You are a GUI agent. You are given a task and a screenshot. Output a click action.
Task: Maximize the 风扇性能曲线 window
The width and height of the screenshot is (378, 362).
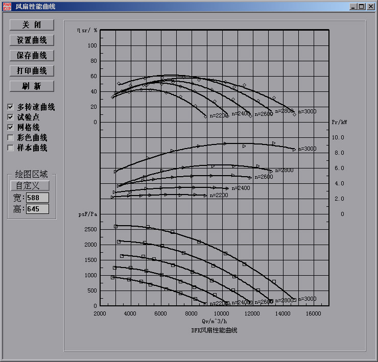tap(362, 7)
